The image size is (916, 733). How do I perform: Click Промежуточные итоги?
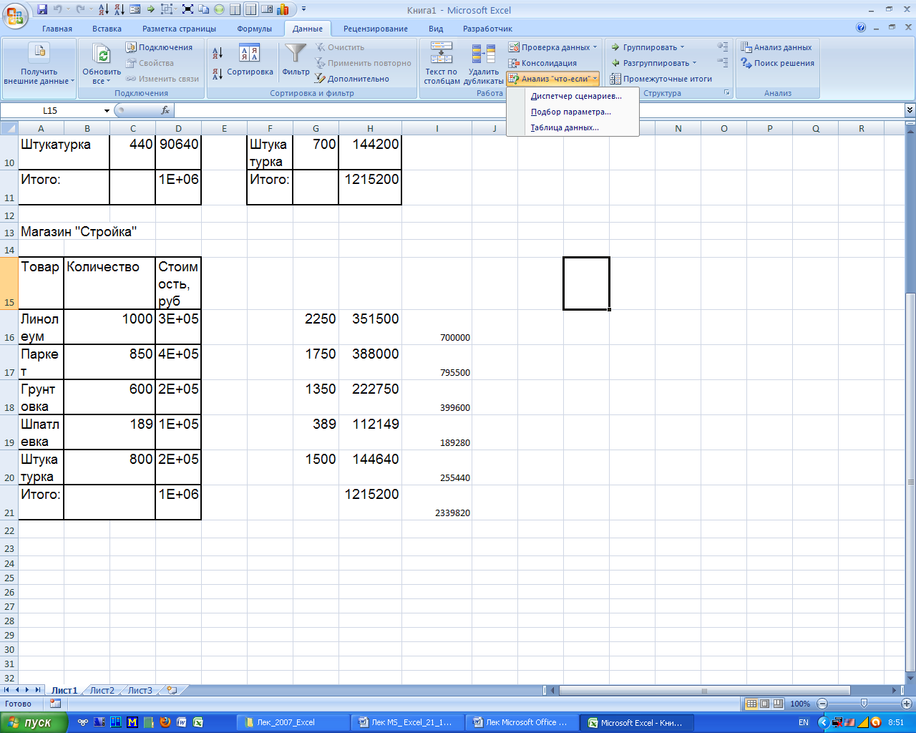[661, 79]
